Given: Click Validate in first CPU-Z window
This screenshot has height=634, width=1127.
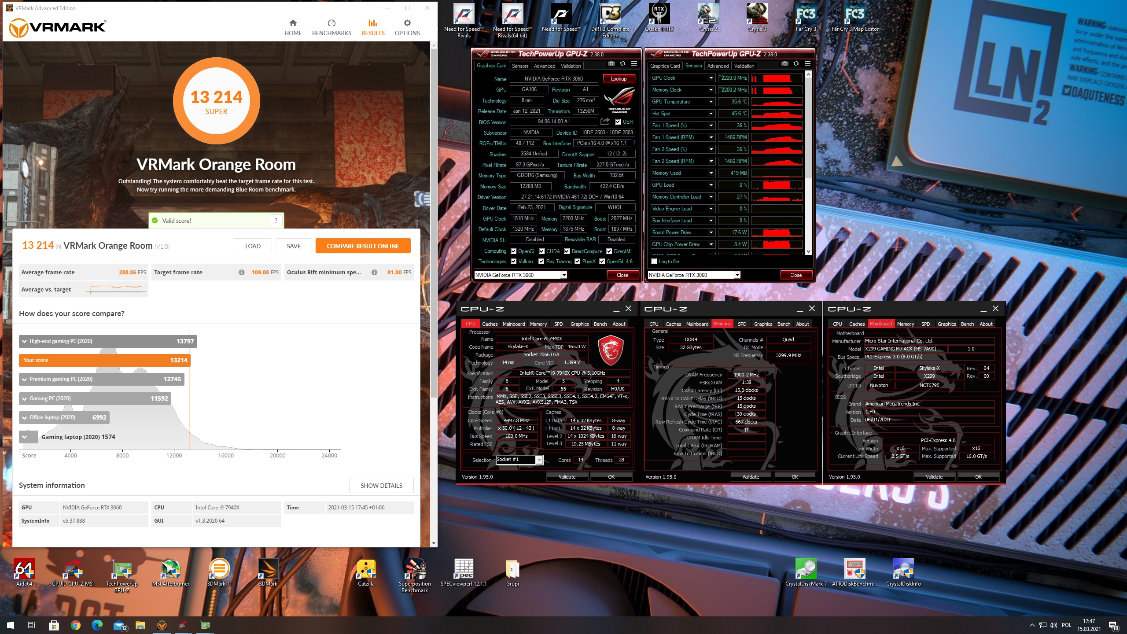Looking at the screenshot, I should click(x=567, y=477).
